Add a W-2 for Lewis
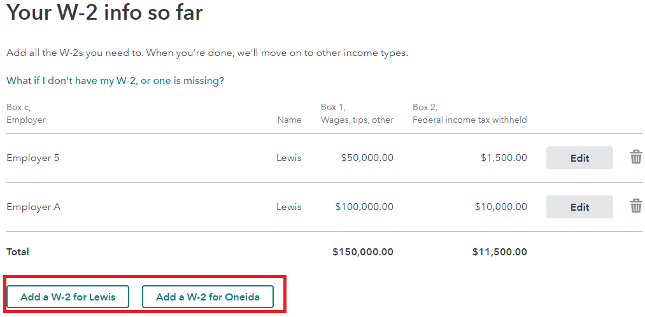 [x=68, y=297]
